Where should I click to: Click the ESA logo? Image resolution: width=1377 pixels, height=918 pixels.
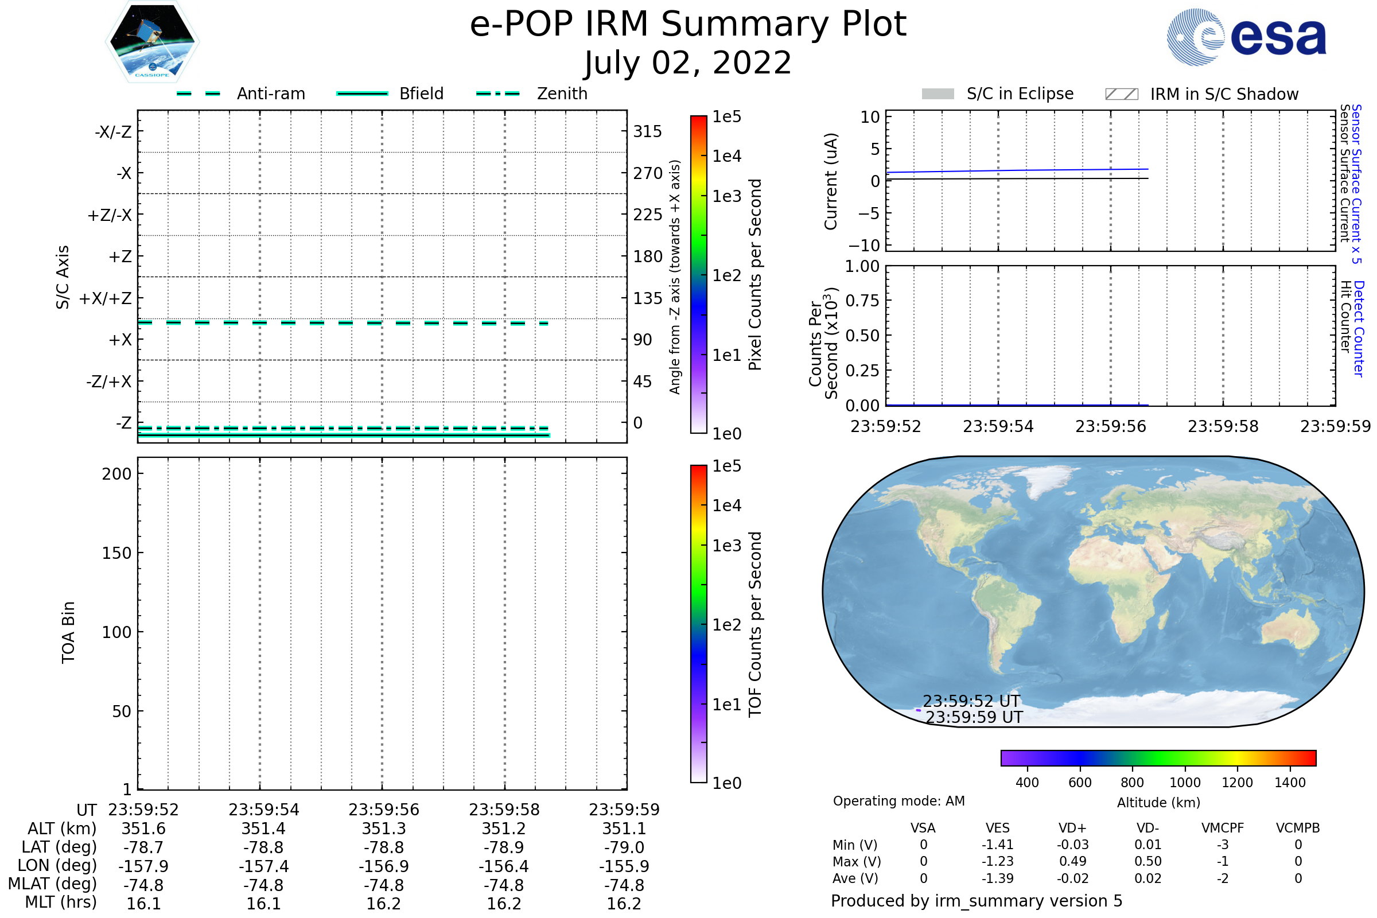tap(1247, 37)
